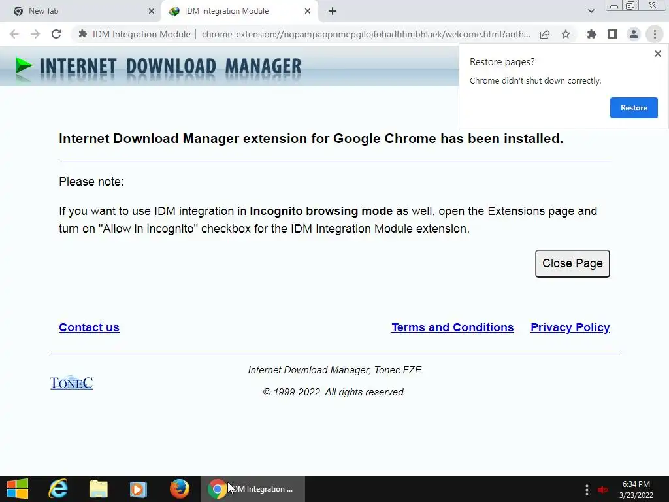Select the IDM Integration Module tab
This screenshot has height=502, width=669.
(x=240, y=11)
